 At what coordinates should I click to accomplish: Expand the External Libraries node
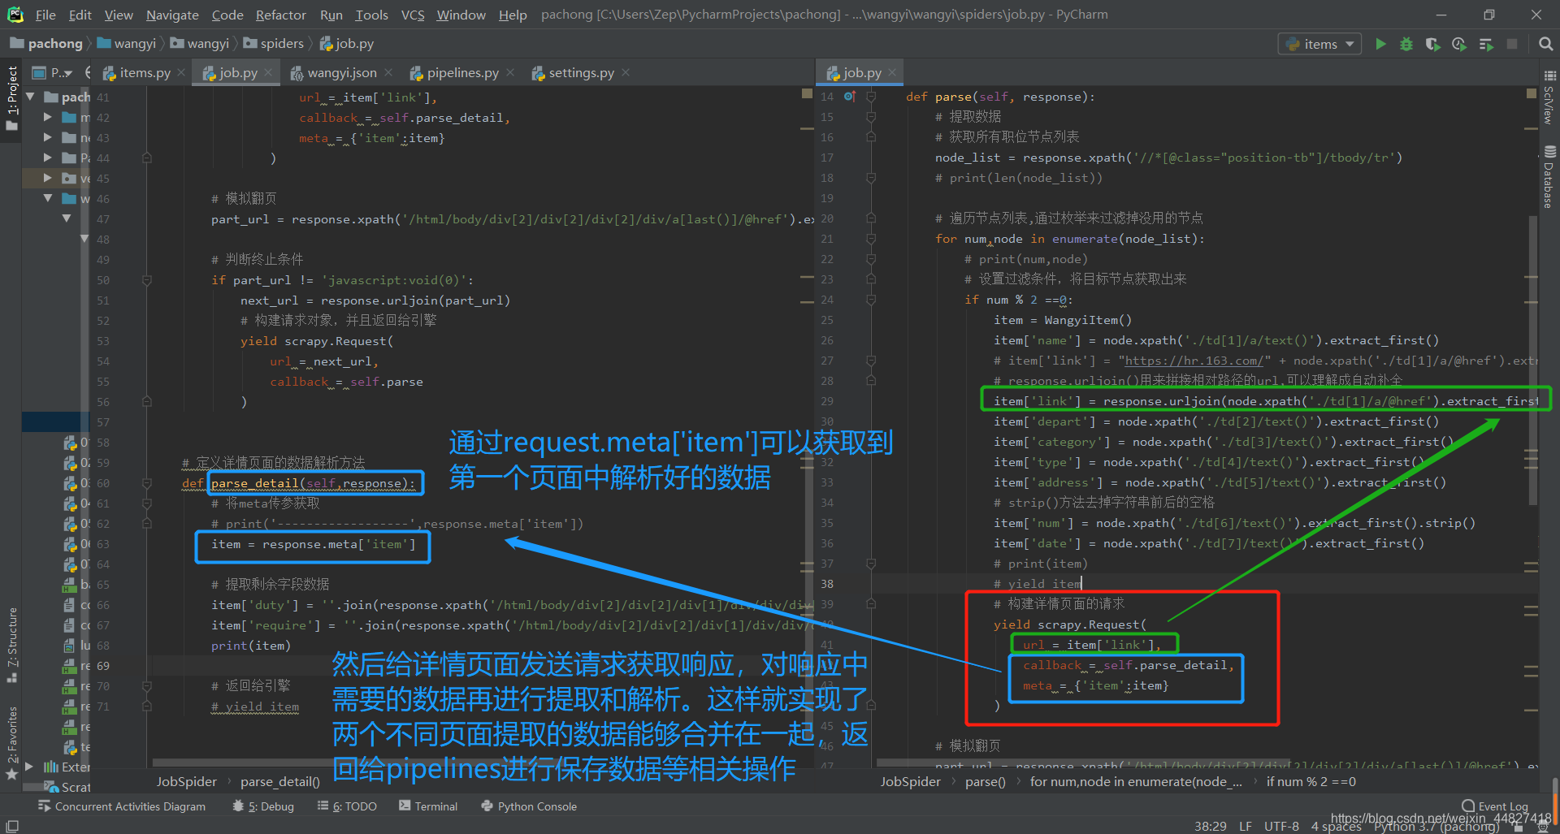[x=29, y=767]
